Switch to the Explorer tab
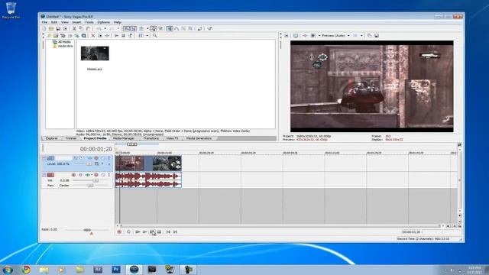 point(52,138)
